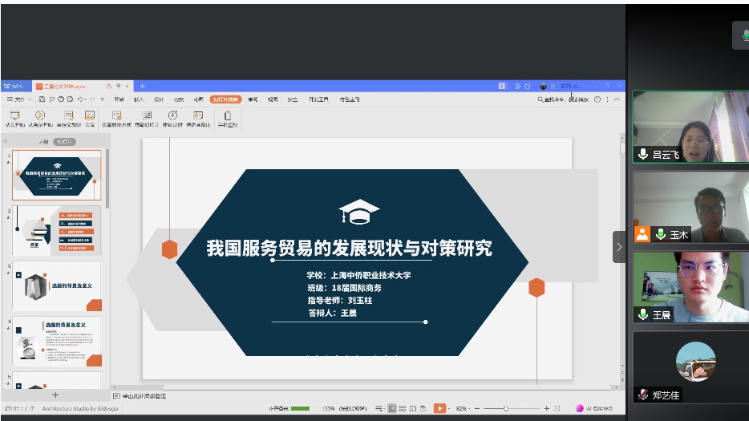
Task: Toggle the Hide Slide (隐藏幻灯片) option
Action: [145, 117]
